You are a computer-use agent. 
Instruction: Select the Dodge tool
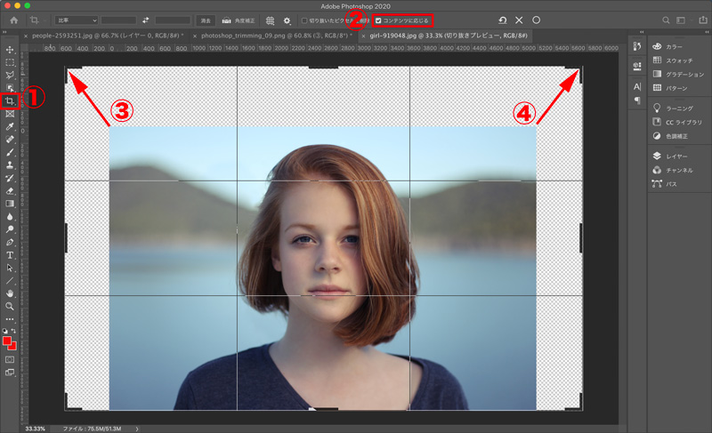tap(10, 229)
